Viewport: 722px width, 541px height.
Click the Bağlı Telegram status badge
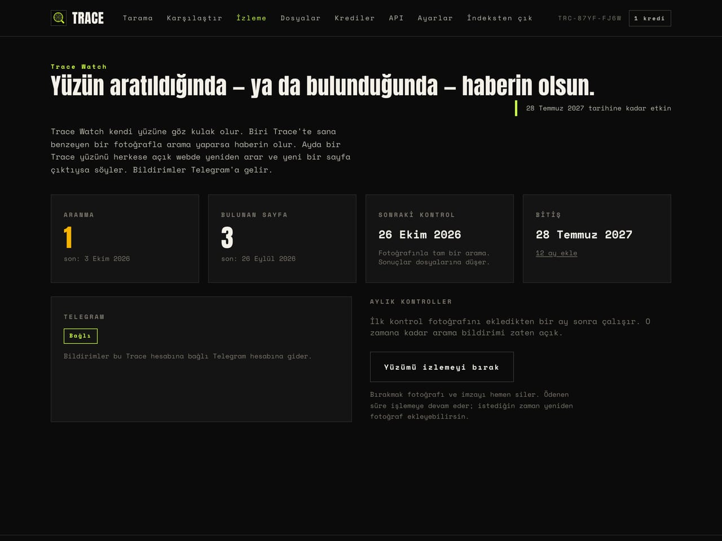(81, 336)
